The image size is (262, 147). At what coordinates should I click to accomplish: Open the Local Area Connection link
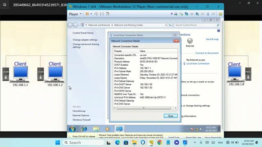[x=198, y=64]
